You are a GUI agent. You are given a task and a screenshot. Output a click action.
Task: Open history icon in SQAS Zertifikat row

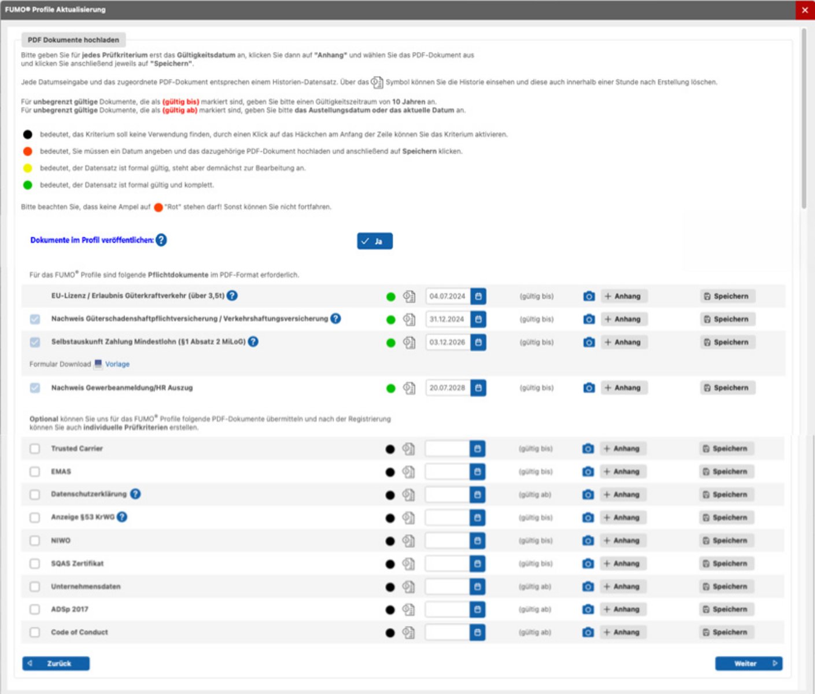pos(408,564)
